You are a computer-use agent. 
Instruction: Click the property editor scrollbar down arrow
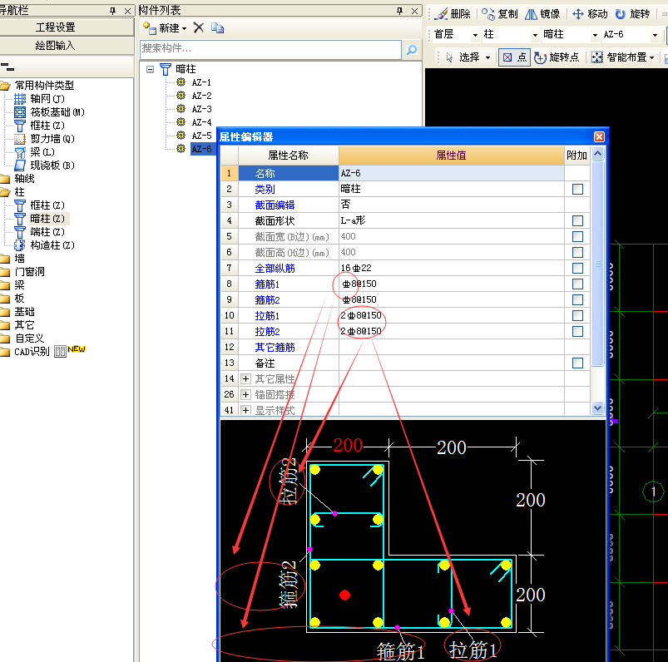598,408
